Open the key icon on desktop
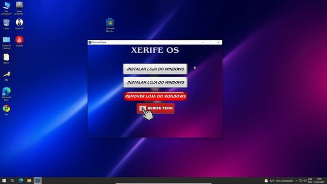This screenshot has height=184, width=327. [x=7, y=76]
